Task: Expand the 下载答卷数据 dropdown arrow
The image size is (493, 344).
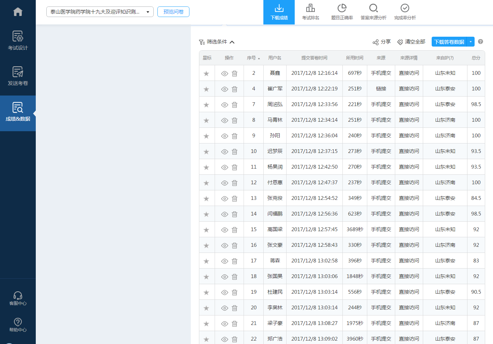Action: (x=471, y=42)
